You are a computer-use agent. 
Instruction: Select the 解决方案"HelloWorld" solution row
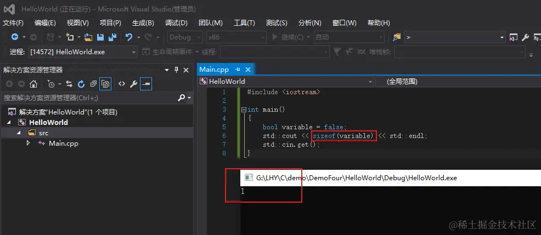click(68, 112)
